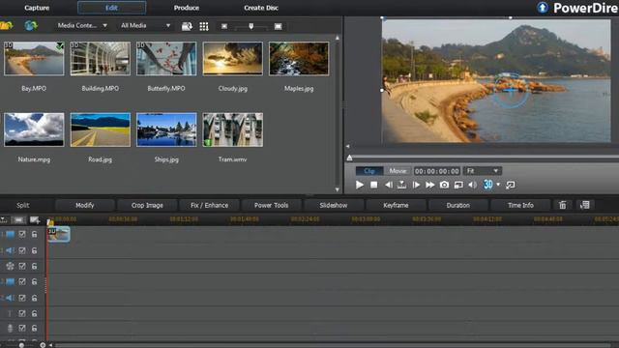Click the library detect scenes icon
The image size is (619, 348).
click(x=187, y=26)
